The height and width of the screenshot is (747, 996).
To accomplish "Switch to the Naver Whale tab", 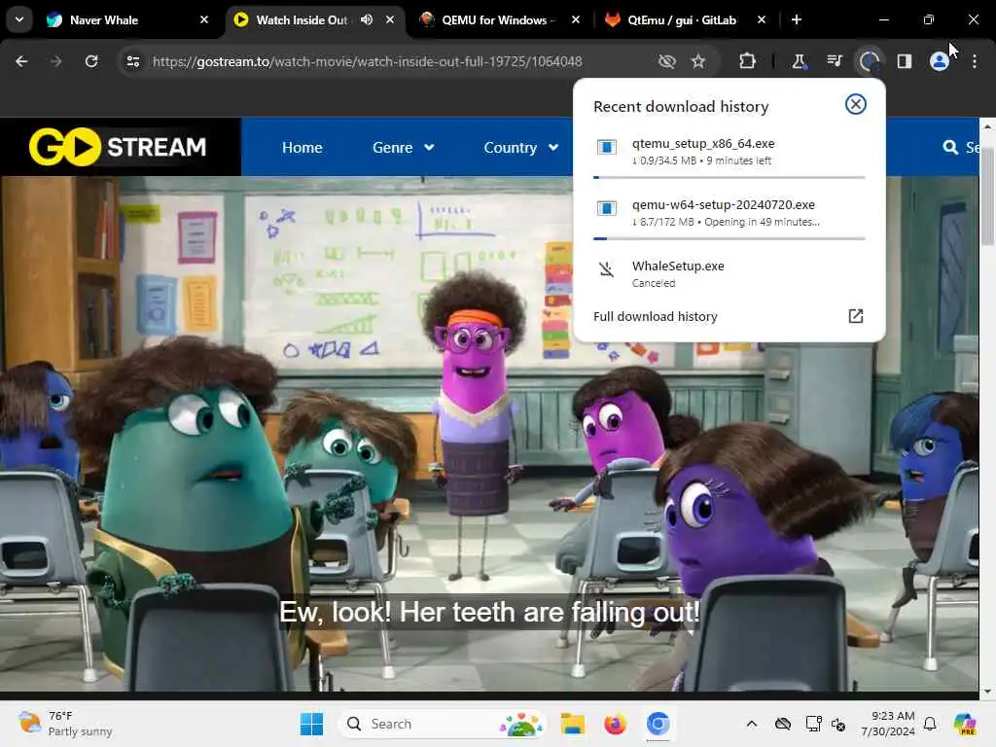I will click(127, 19).
